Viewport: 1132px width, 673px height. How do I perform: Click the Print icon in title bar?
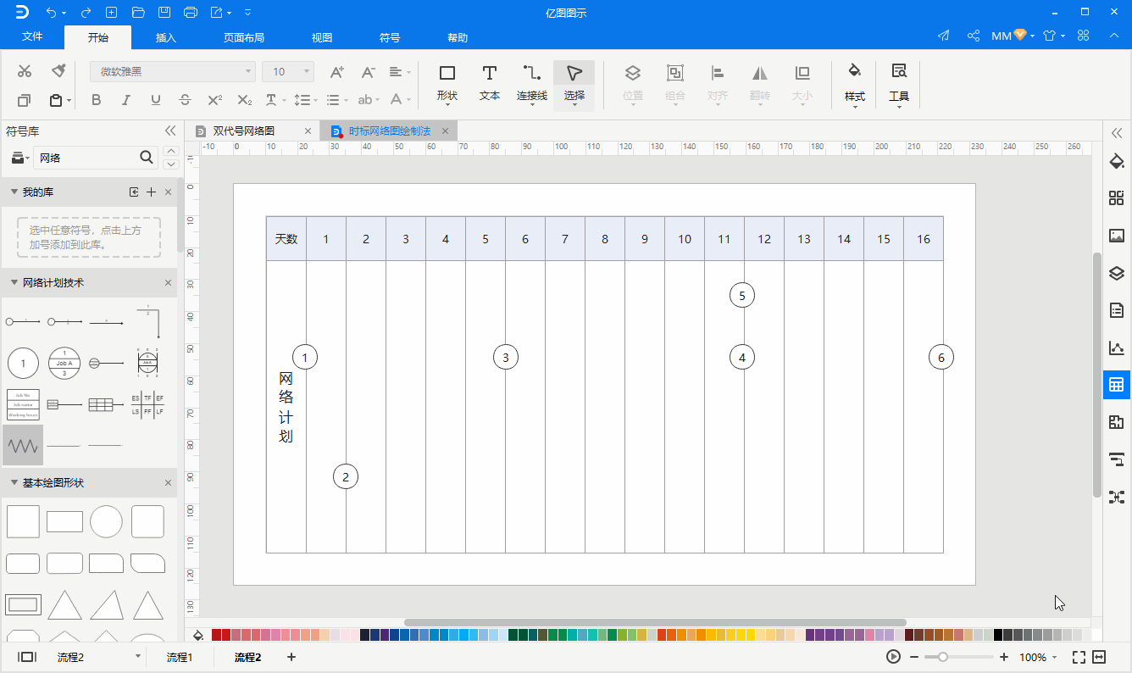[x=191, y=13]
